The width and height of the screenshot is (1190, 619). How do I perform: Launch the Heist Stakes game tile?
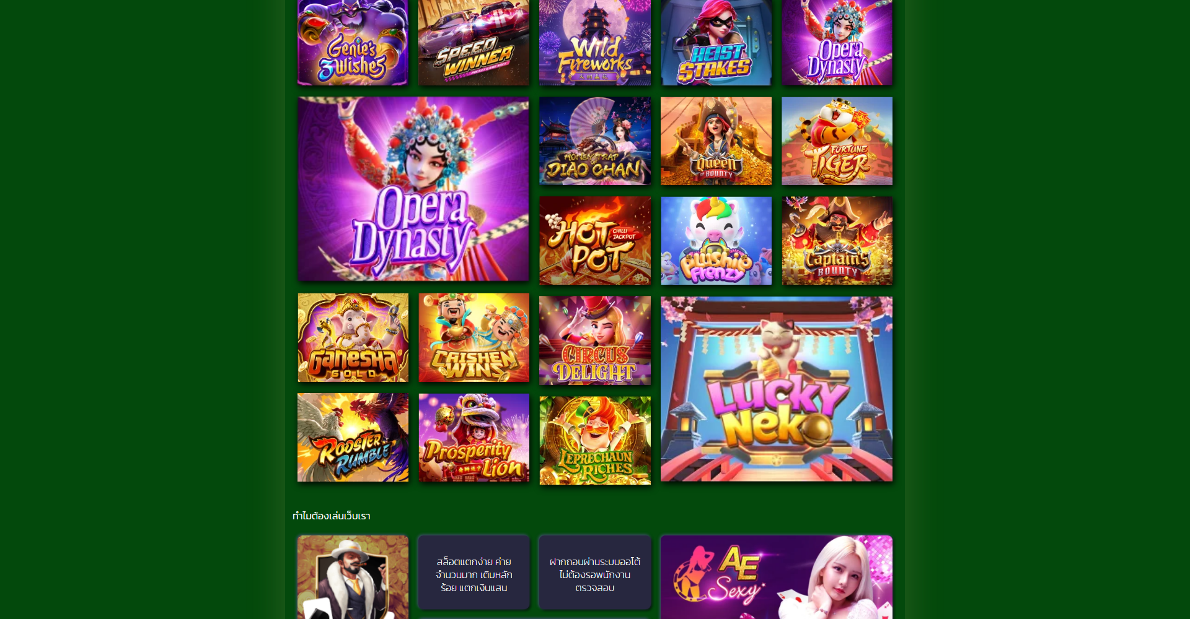(716, 42)
